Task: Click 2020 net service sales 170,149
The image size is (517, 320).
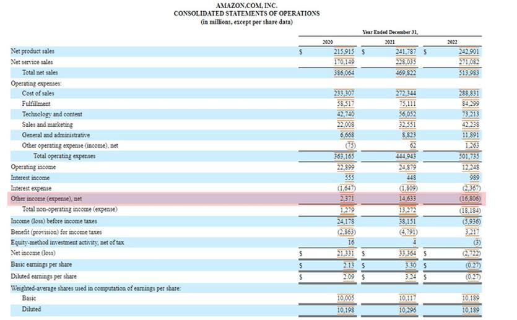Action: 344,63
